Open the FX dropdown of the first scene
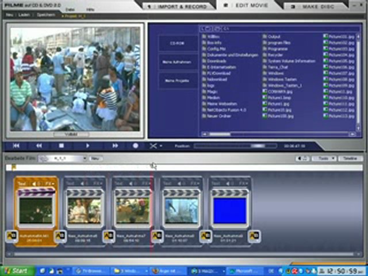 [50, 183]
